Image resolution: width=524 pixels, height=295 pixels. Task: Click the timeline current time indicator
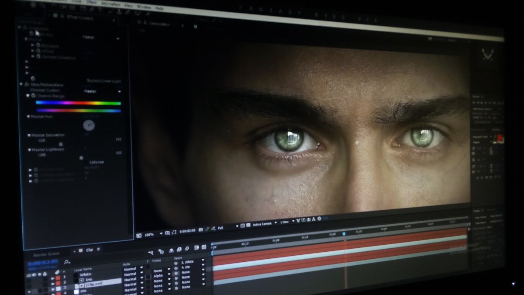344,234
